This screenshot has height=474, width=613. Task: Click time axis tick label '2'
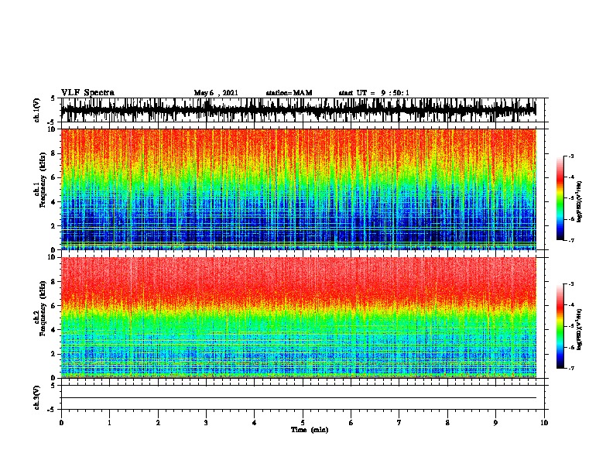(158, 422)
